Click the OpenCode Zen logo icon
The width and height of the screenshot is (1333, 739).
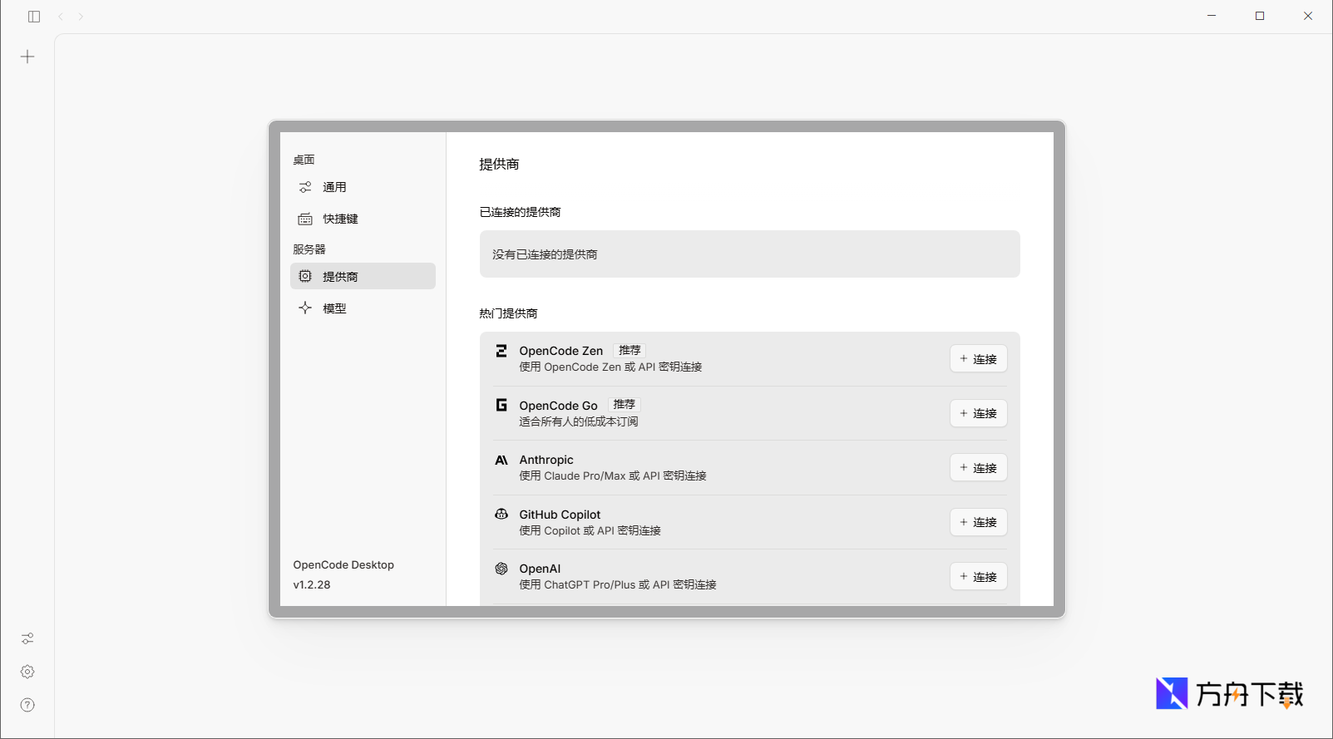click(x=501, y=351)
